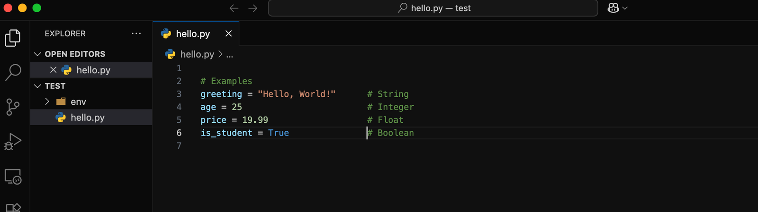Image resolution: width=758 pixels, height=212 pixels.
Task: Click the '# Examples' comment text
Action: [226, 81]
